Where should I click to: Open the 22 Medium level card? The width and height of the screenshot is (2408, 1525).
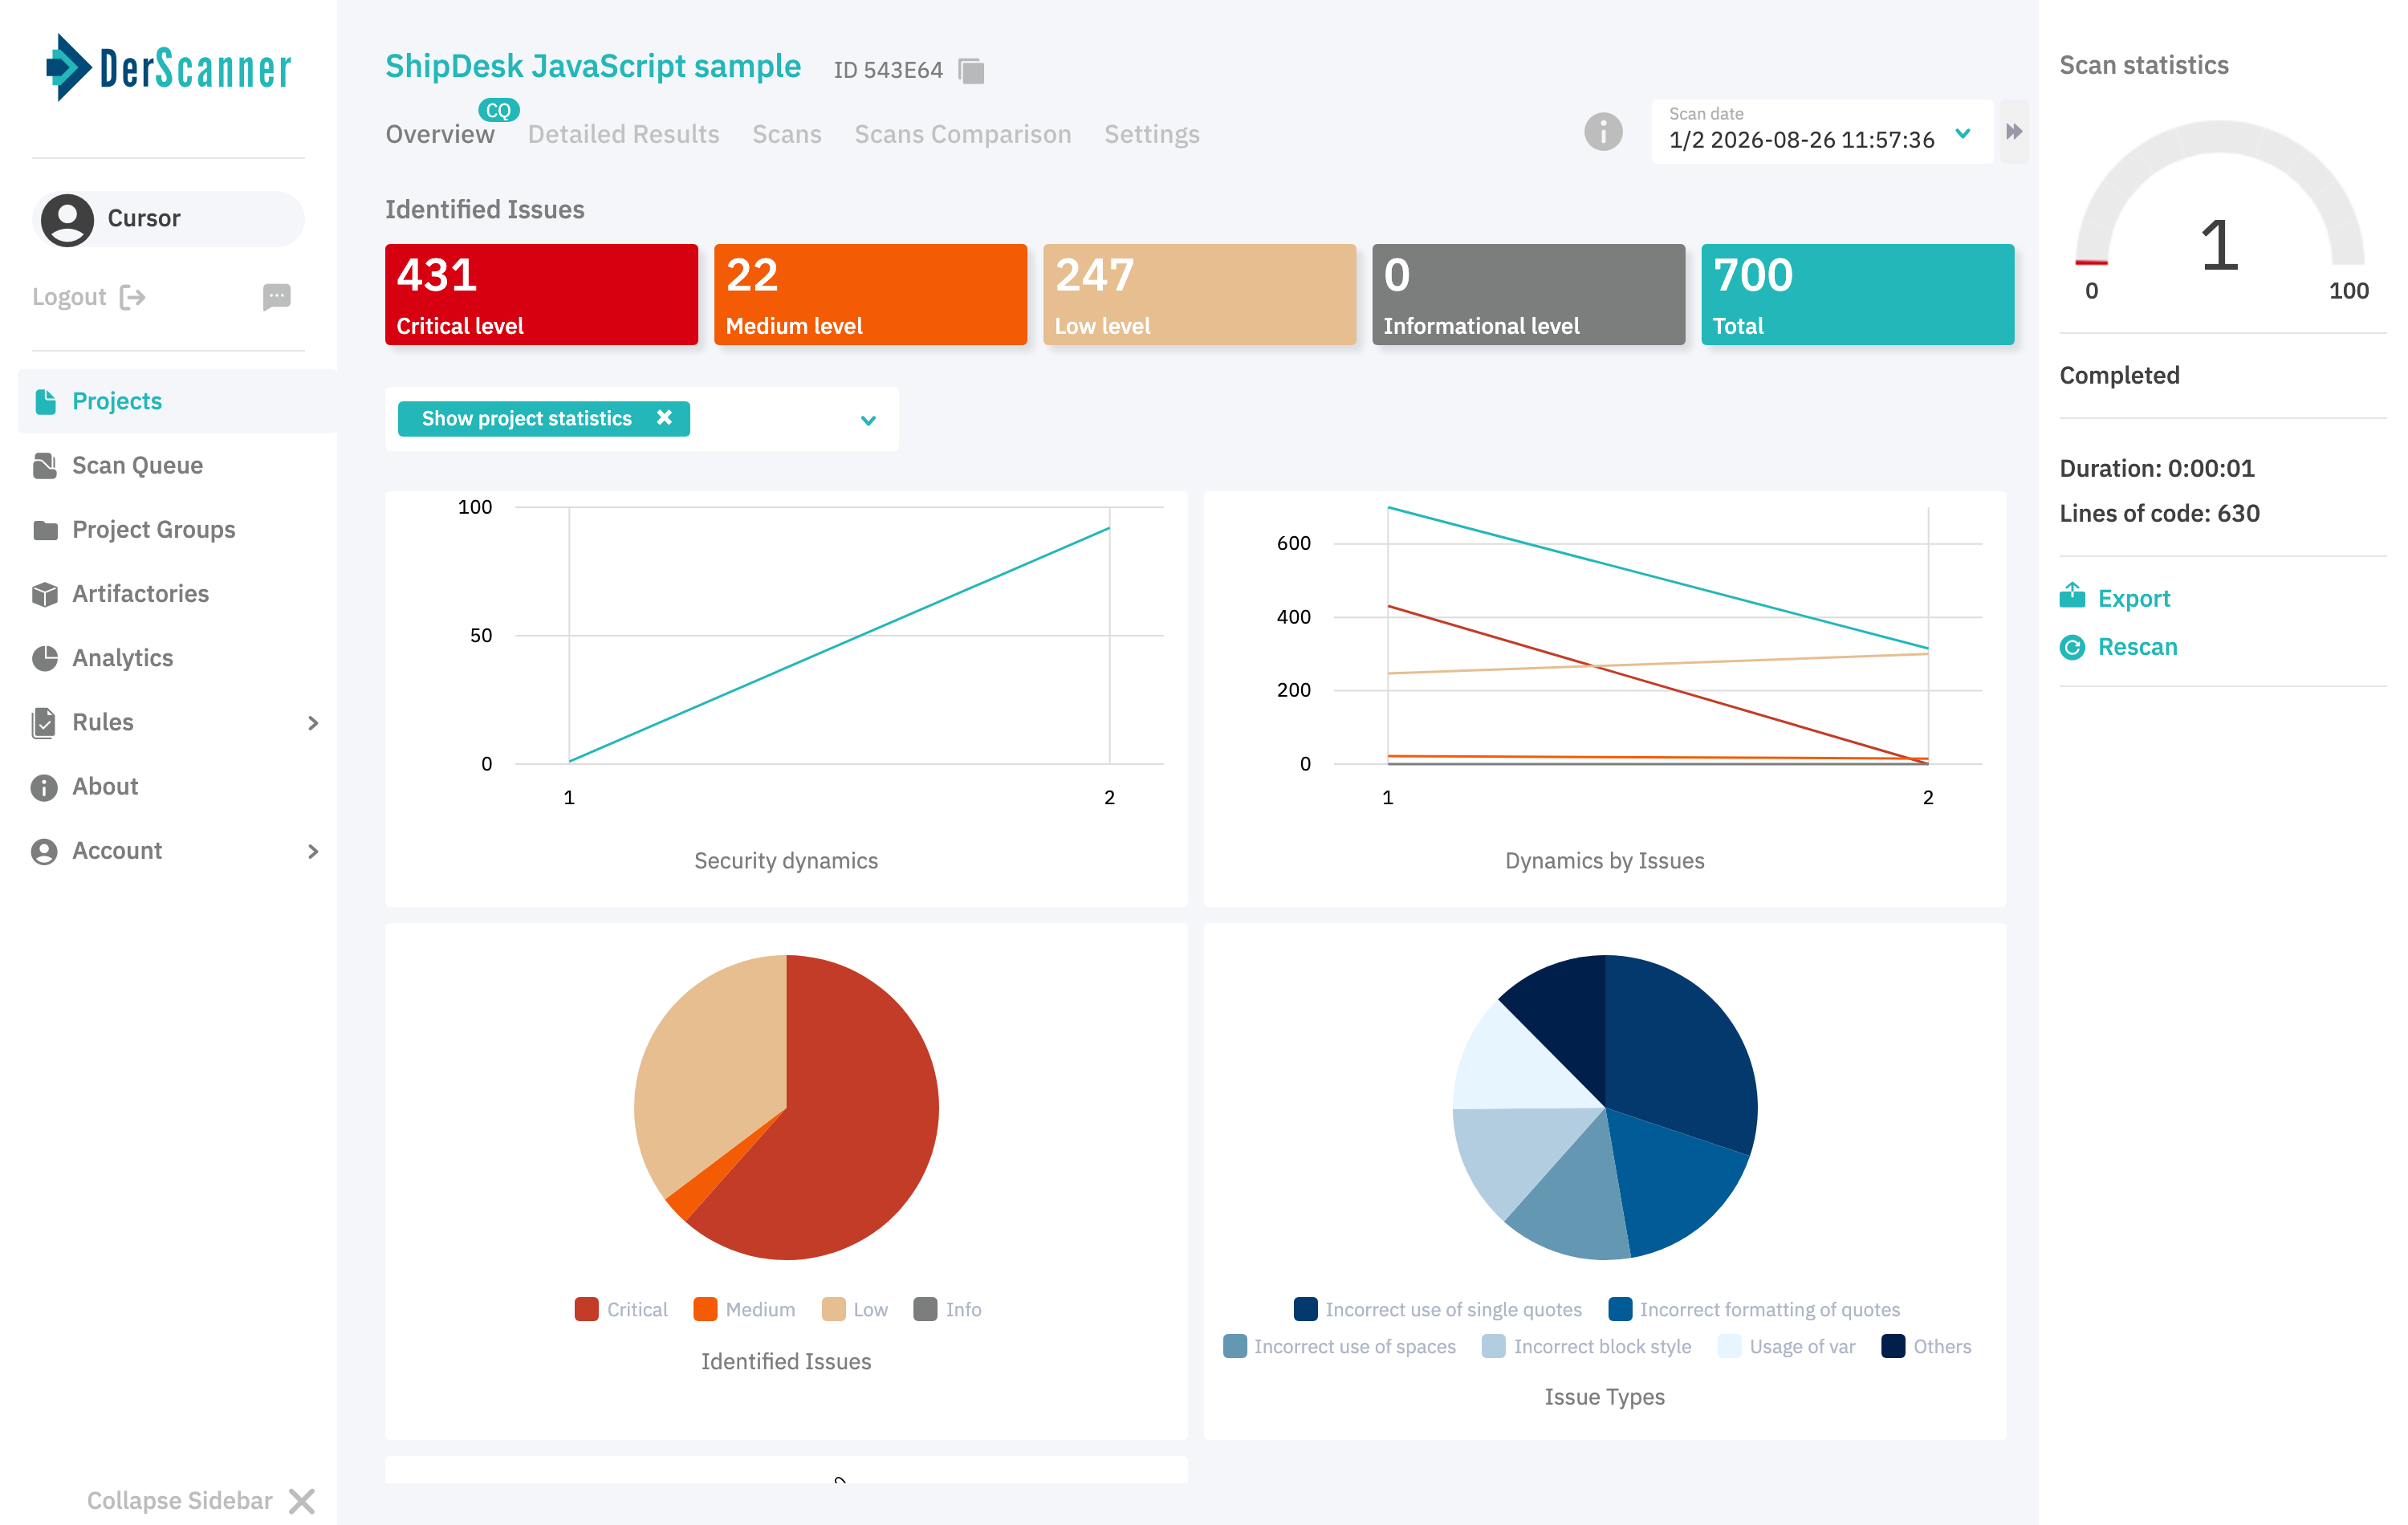click(x=870, y=294)
